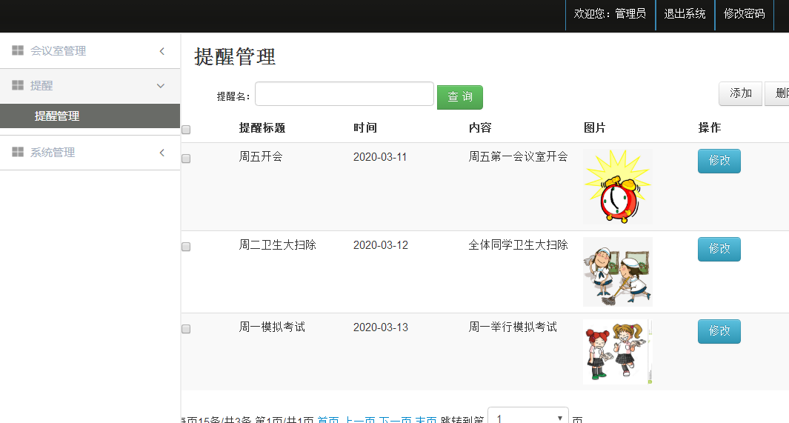
Task: Check the box for 周五开会 row
Action: click(x=186, y=159)
